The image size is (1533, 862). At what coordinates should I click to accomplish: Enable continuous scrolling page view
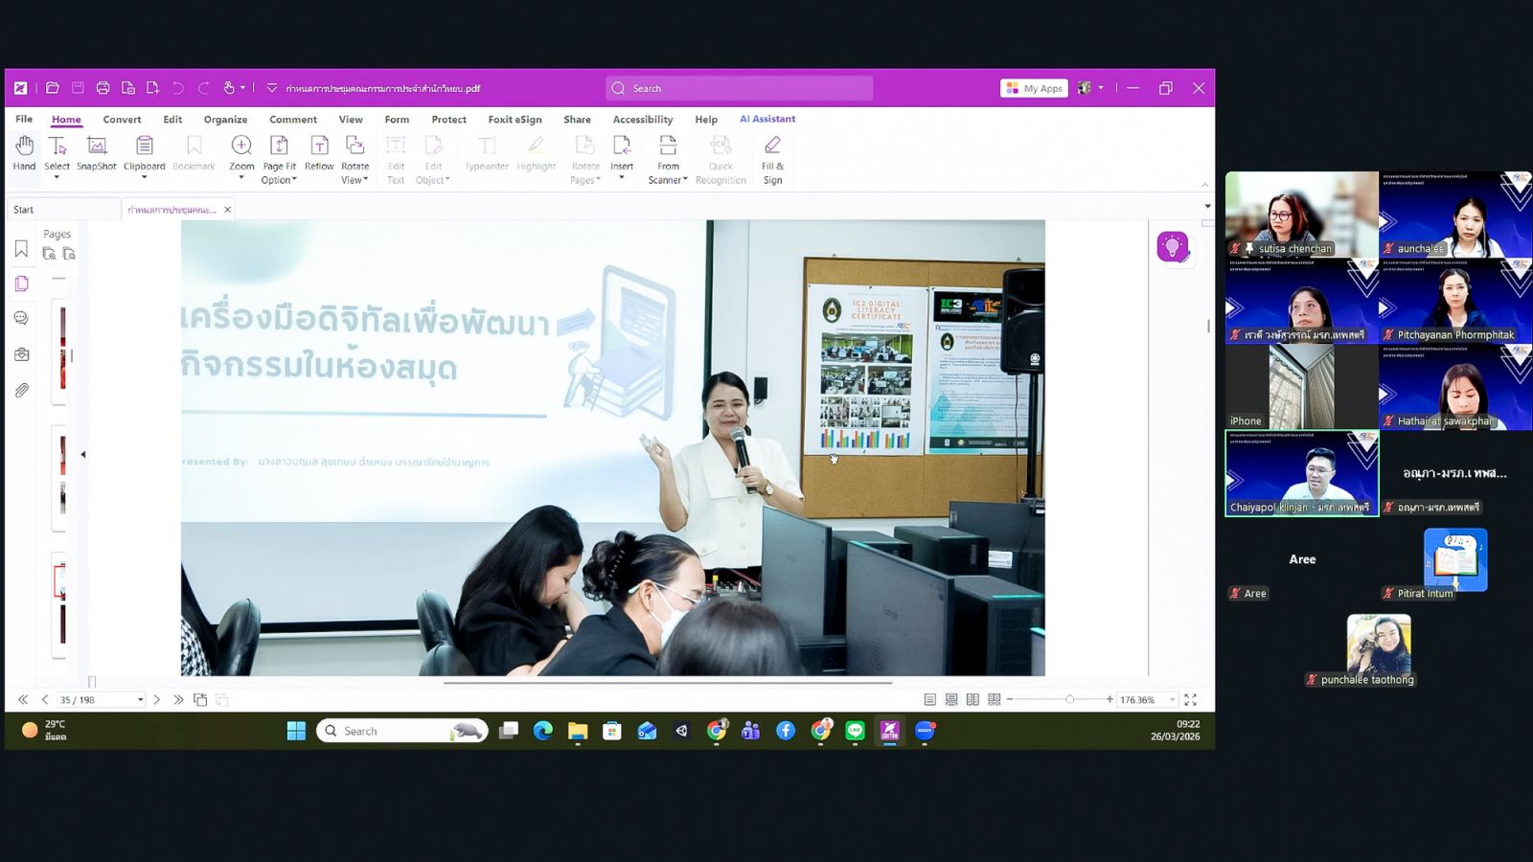pos(951,700)
